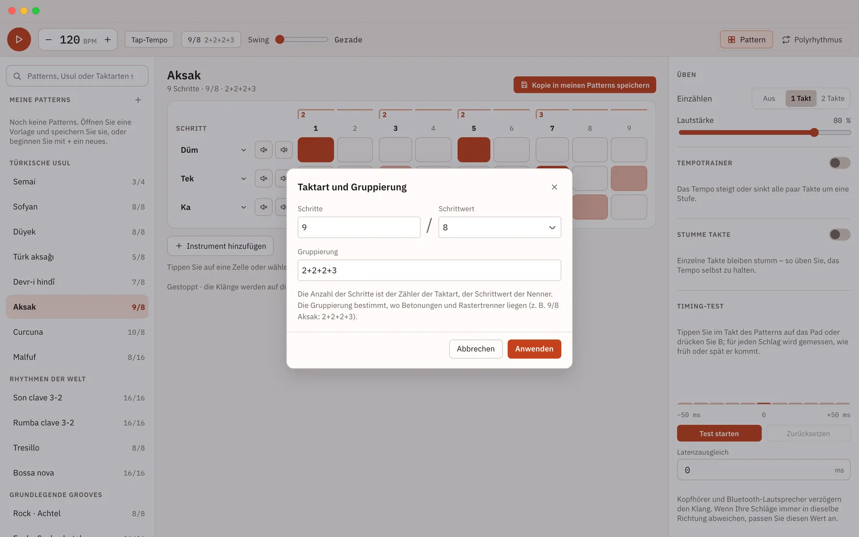
Task: Close the Taktart und Gruppierung dialog
Action: pyautogui.click(x=554, y=187)
